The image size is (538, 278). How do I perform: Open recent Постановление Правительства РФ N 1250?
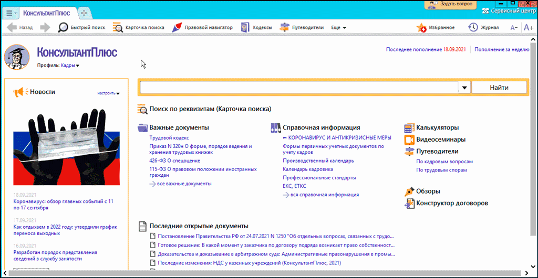click(275, 236)
